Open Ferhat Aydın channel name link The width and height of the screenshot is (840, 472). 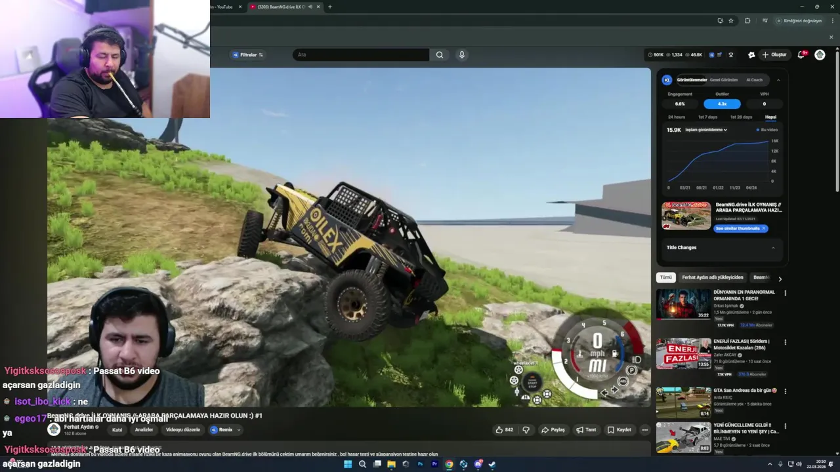coord(79,427)
